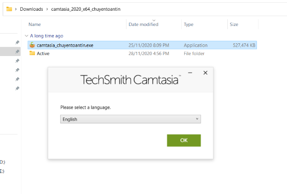Expand the chevron after Downloads breadcrumb
This screenshot has height=194, width=287.
point(47,9)
